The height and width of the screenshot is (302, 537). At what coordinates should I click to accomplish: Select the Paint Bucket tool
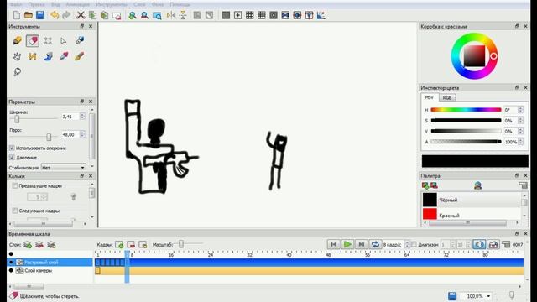point(48,56)
